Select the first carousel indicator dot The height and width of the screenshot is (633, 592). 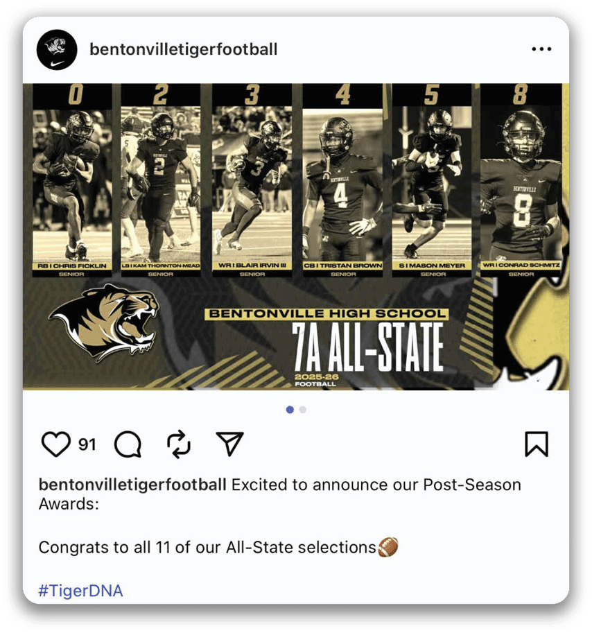(290, 410)
